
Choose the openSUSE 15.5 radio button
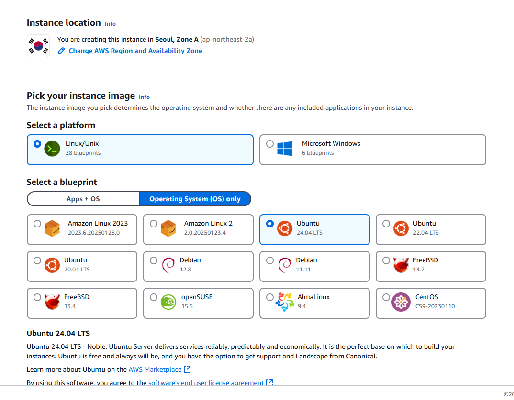tap(154, 297)
